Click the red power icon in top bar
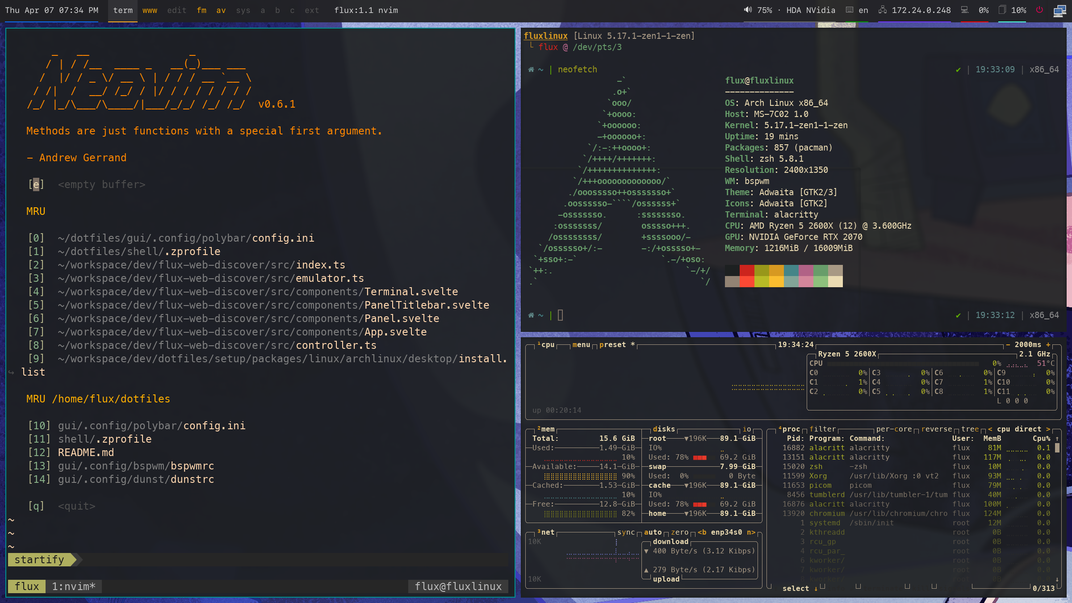This screenshot has width=1072, height=603. (1040, 10)
